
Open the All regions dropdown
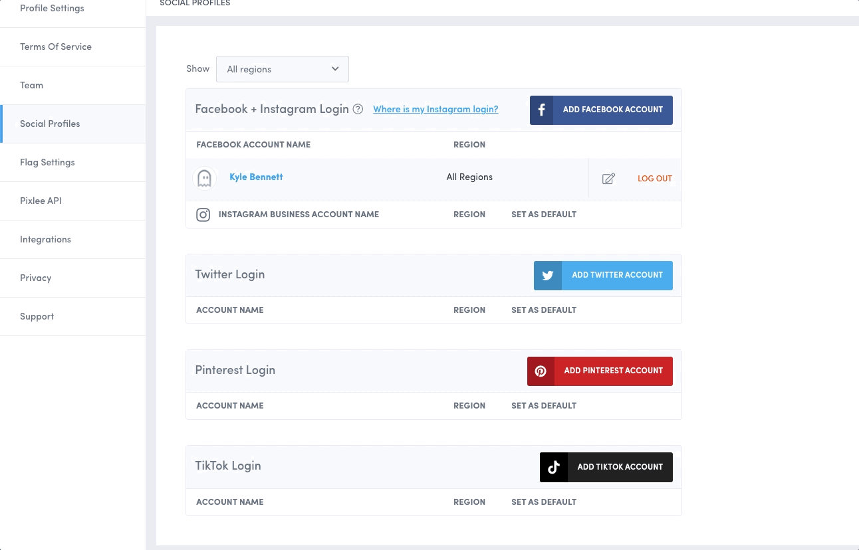(x=283, y=69)
